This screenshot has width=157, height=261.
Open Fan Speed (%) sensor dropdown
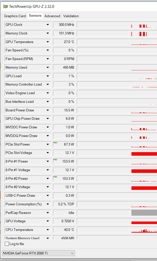coord(48,50)
